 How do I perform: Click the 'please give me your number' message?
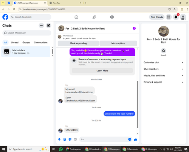coord(119,114)
